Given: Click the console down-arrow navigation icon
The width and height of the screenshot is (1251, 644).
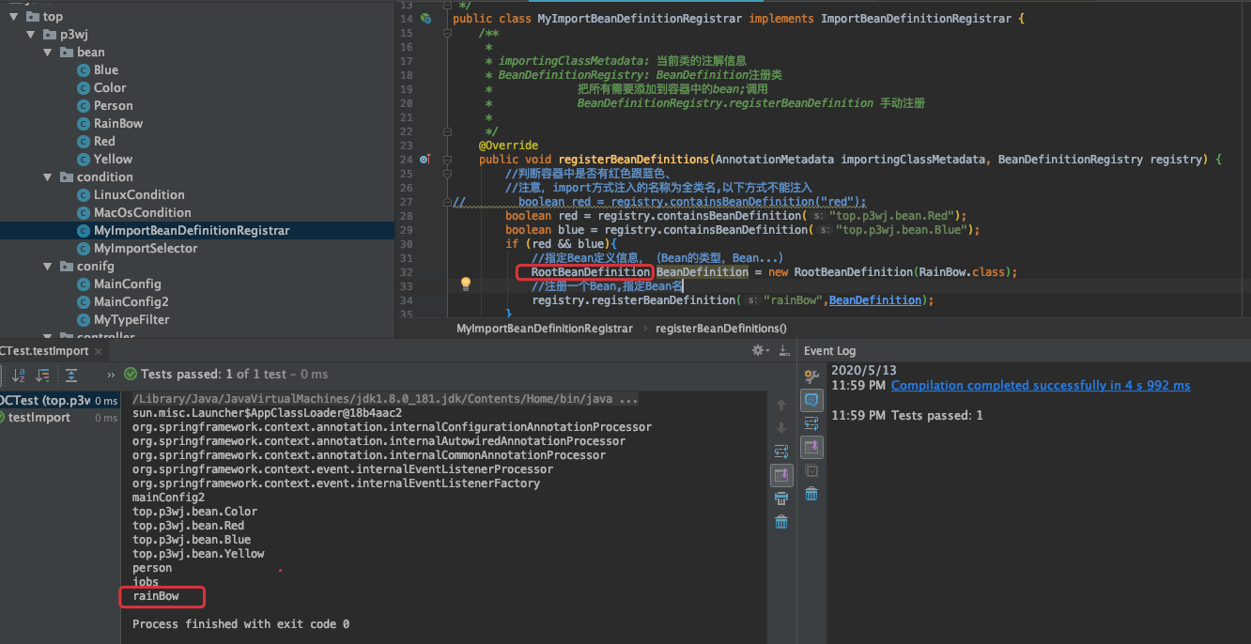Looking at the screenshot, I should pos(781,428).
